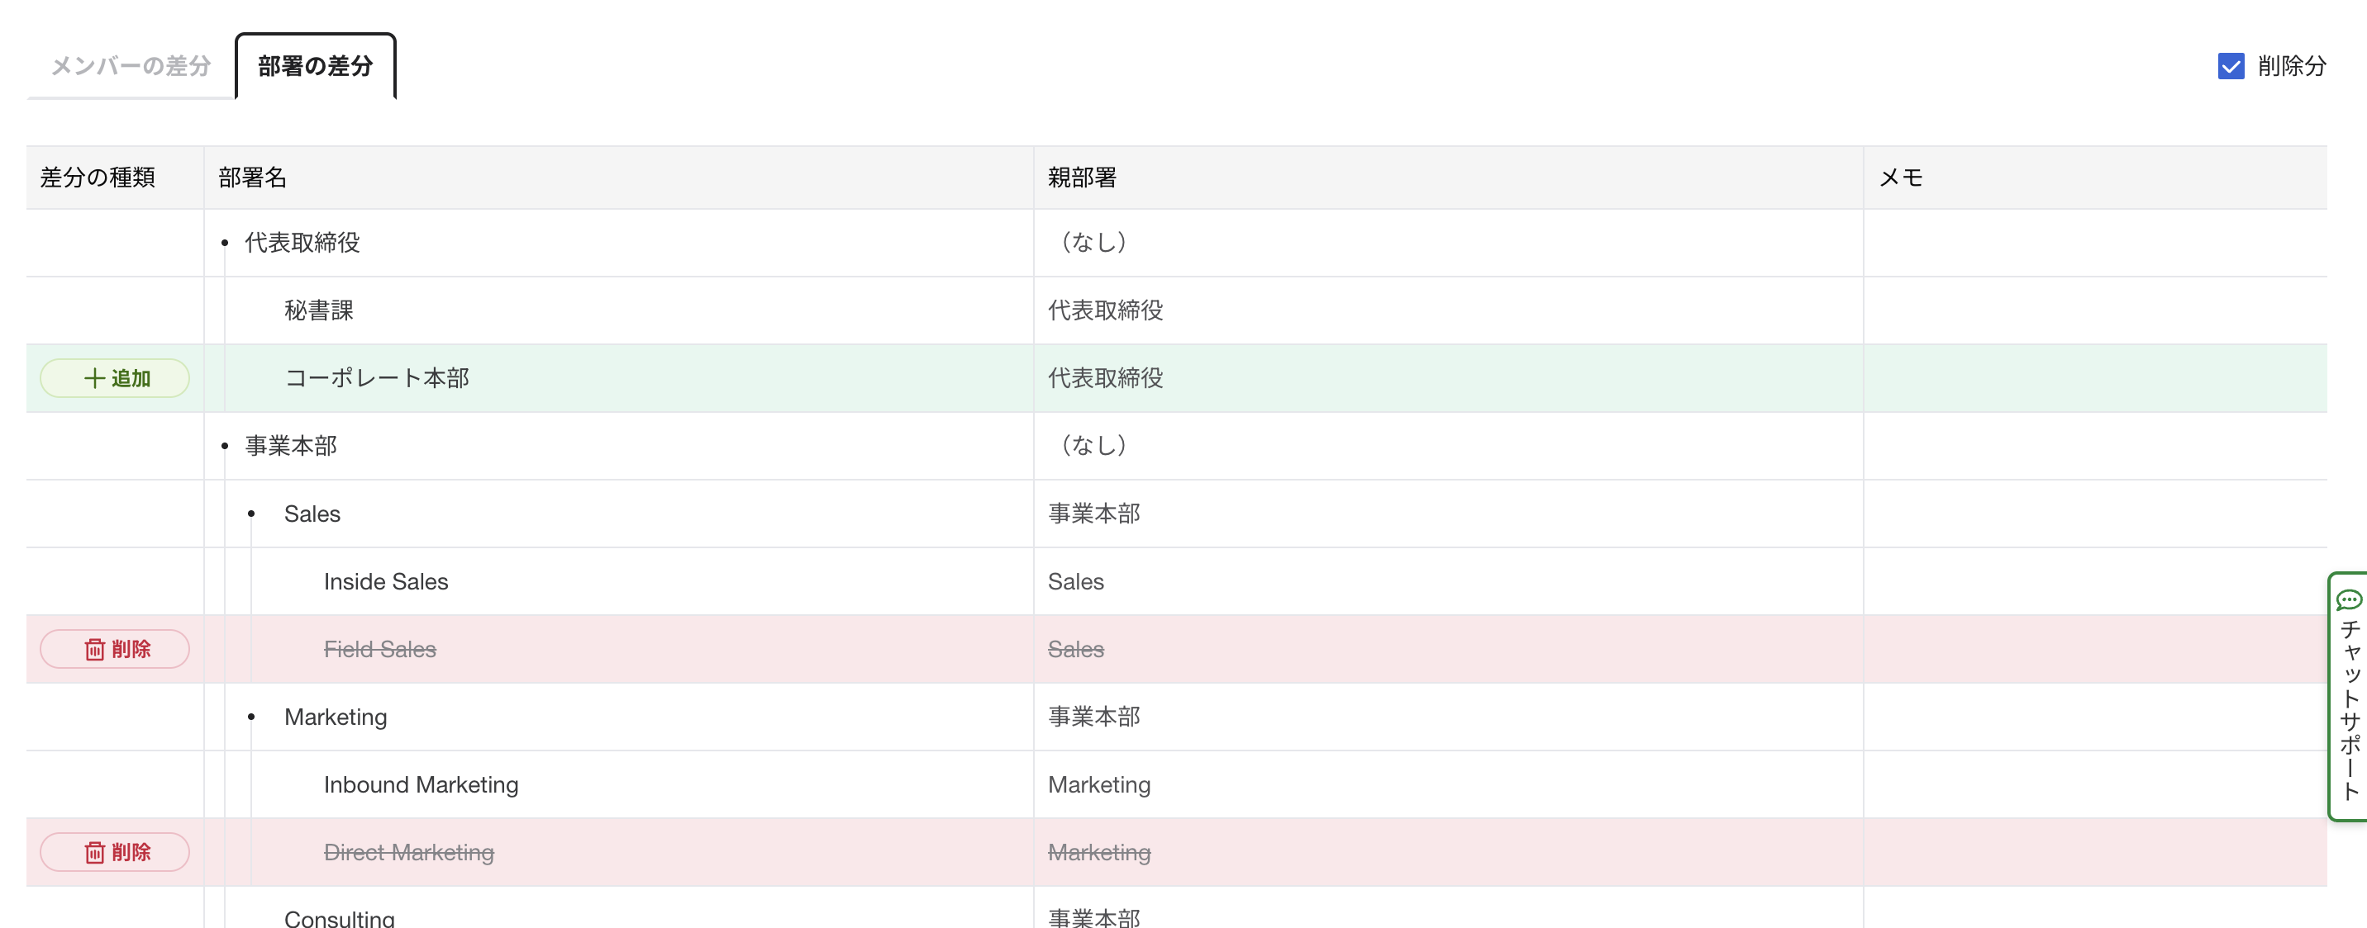Click the plus icon on コーポレート本部 row

click(x=93, y=378)
